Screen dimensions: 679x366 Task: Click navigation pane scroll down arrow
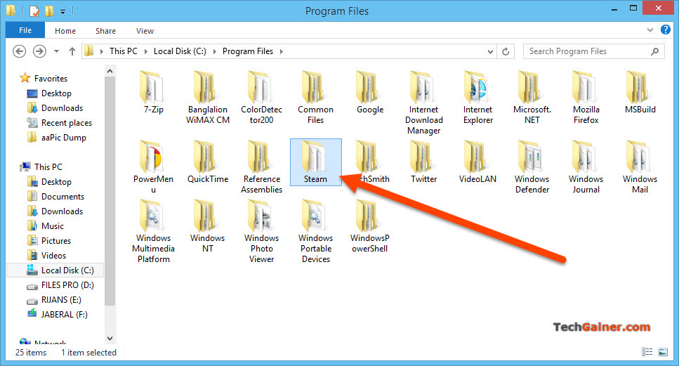tap(110, 339)
